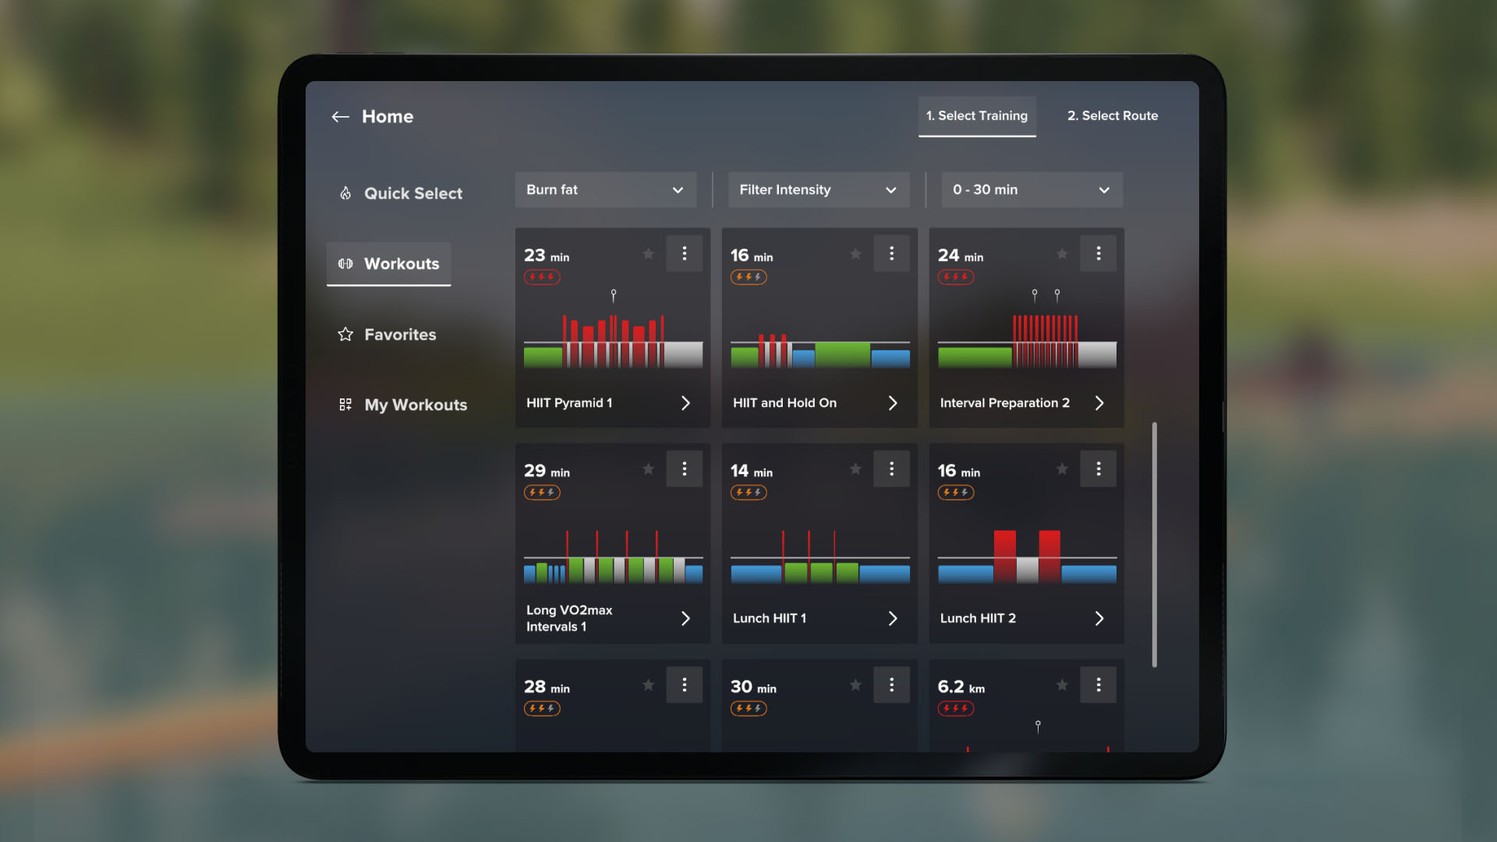
Task: Open HIIT Pyramid 1 with its chevron arrow
Action: [x=686, y=403]
